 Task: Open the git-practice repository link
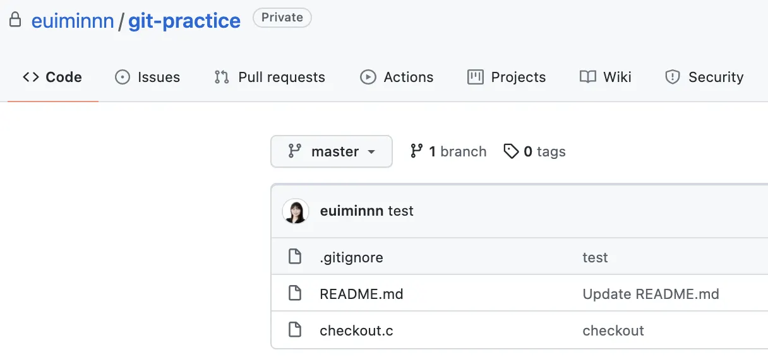pyautogui.click(x=184, y=21)
